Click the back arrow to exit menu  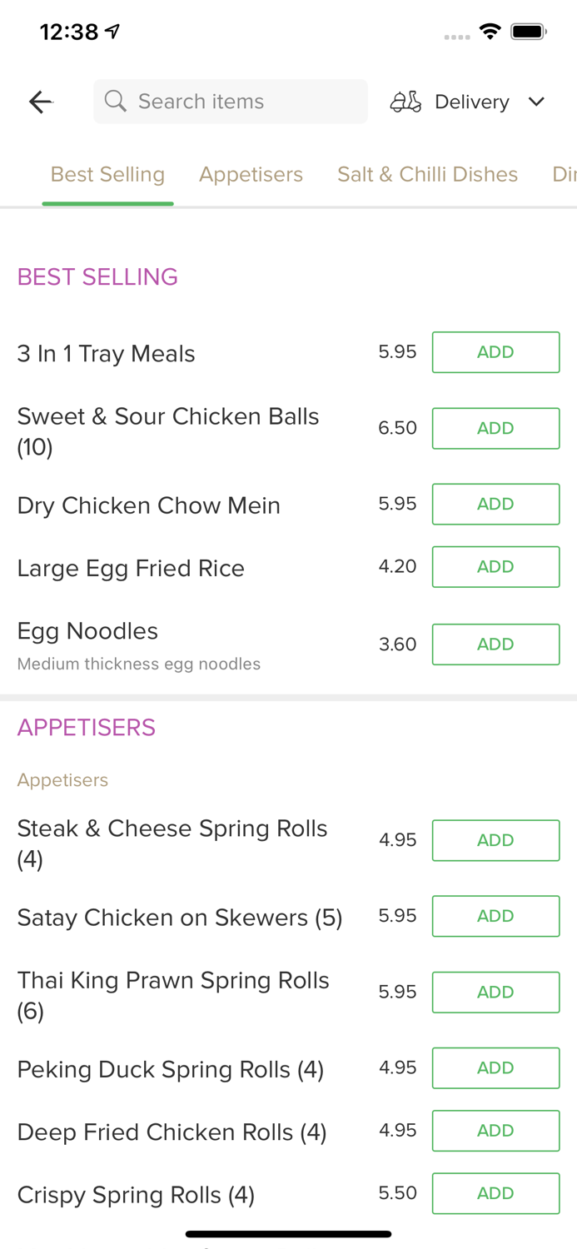tap(39, 101)
